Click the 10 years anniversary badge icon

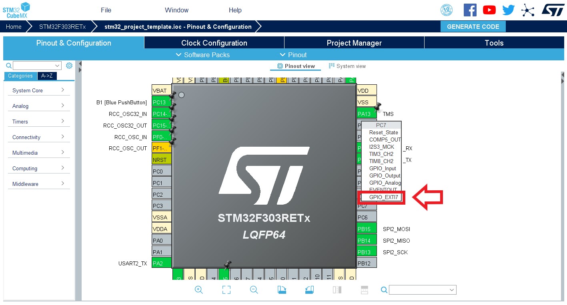446,10
